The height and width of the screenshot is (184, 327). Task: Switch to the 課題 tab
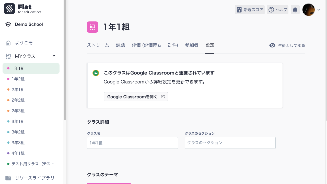120,45
